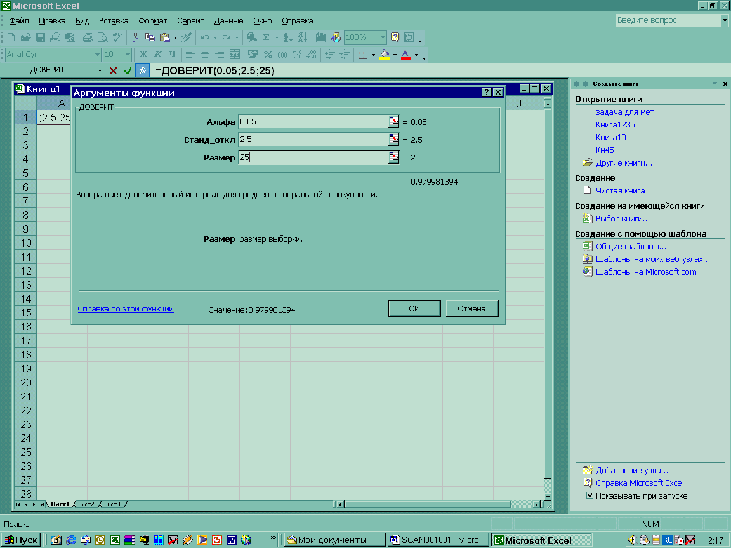Open the name box function dropdown arrow
This screenshot has height=548, width=731.
coord(100,70)
